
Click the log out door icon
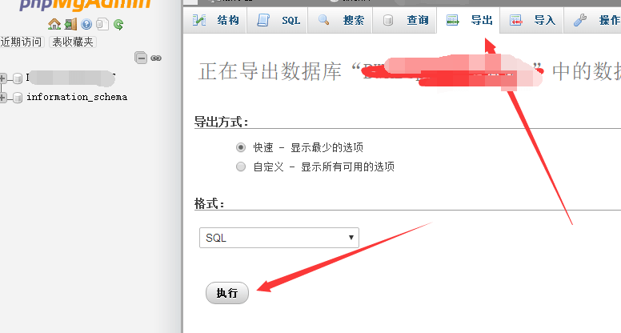70,24
